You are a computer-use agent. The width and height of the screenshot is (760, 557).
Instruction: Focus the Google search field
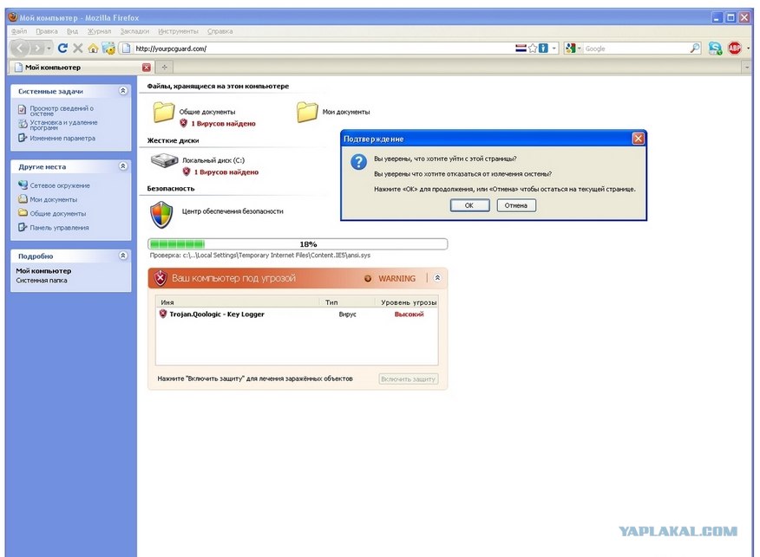coord(635,49)
